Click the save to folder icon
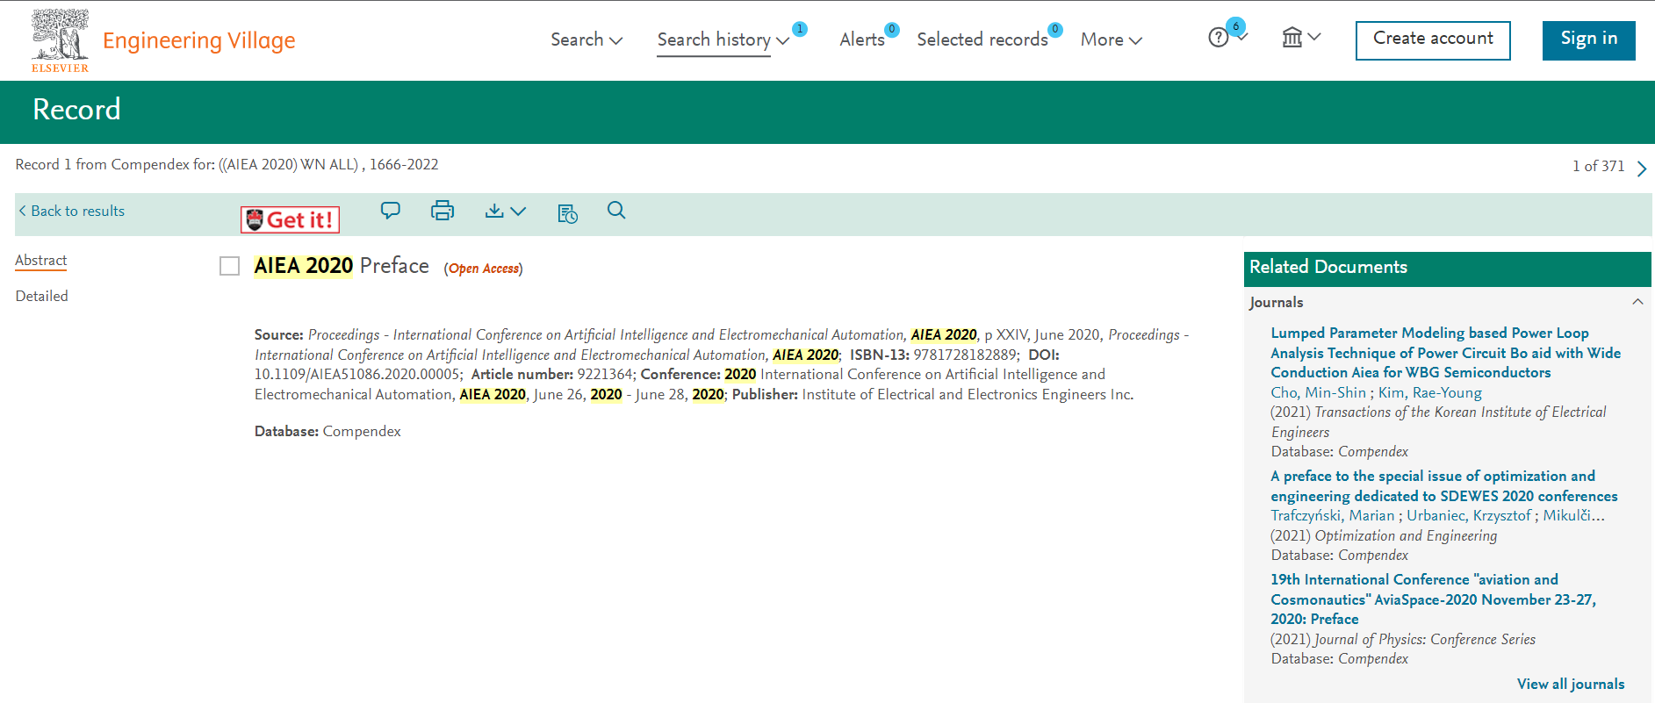The height and width of the screenshot is (703, 1655). click(567, 213)
